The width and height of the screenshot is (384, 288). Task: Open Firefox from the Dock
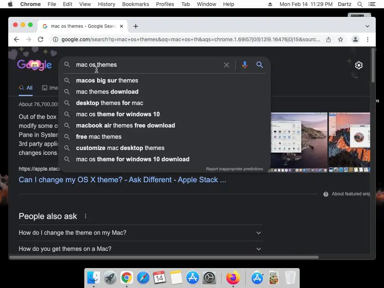tap(233, 278)
